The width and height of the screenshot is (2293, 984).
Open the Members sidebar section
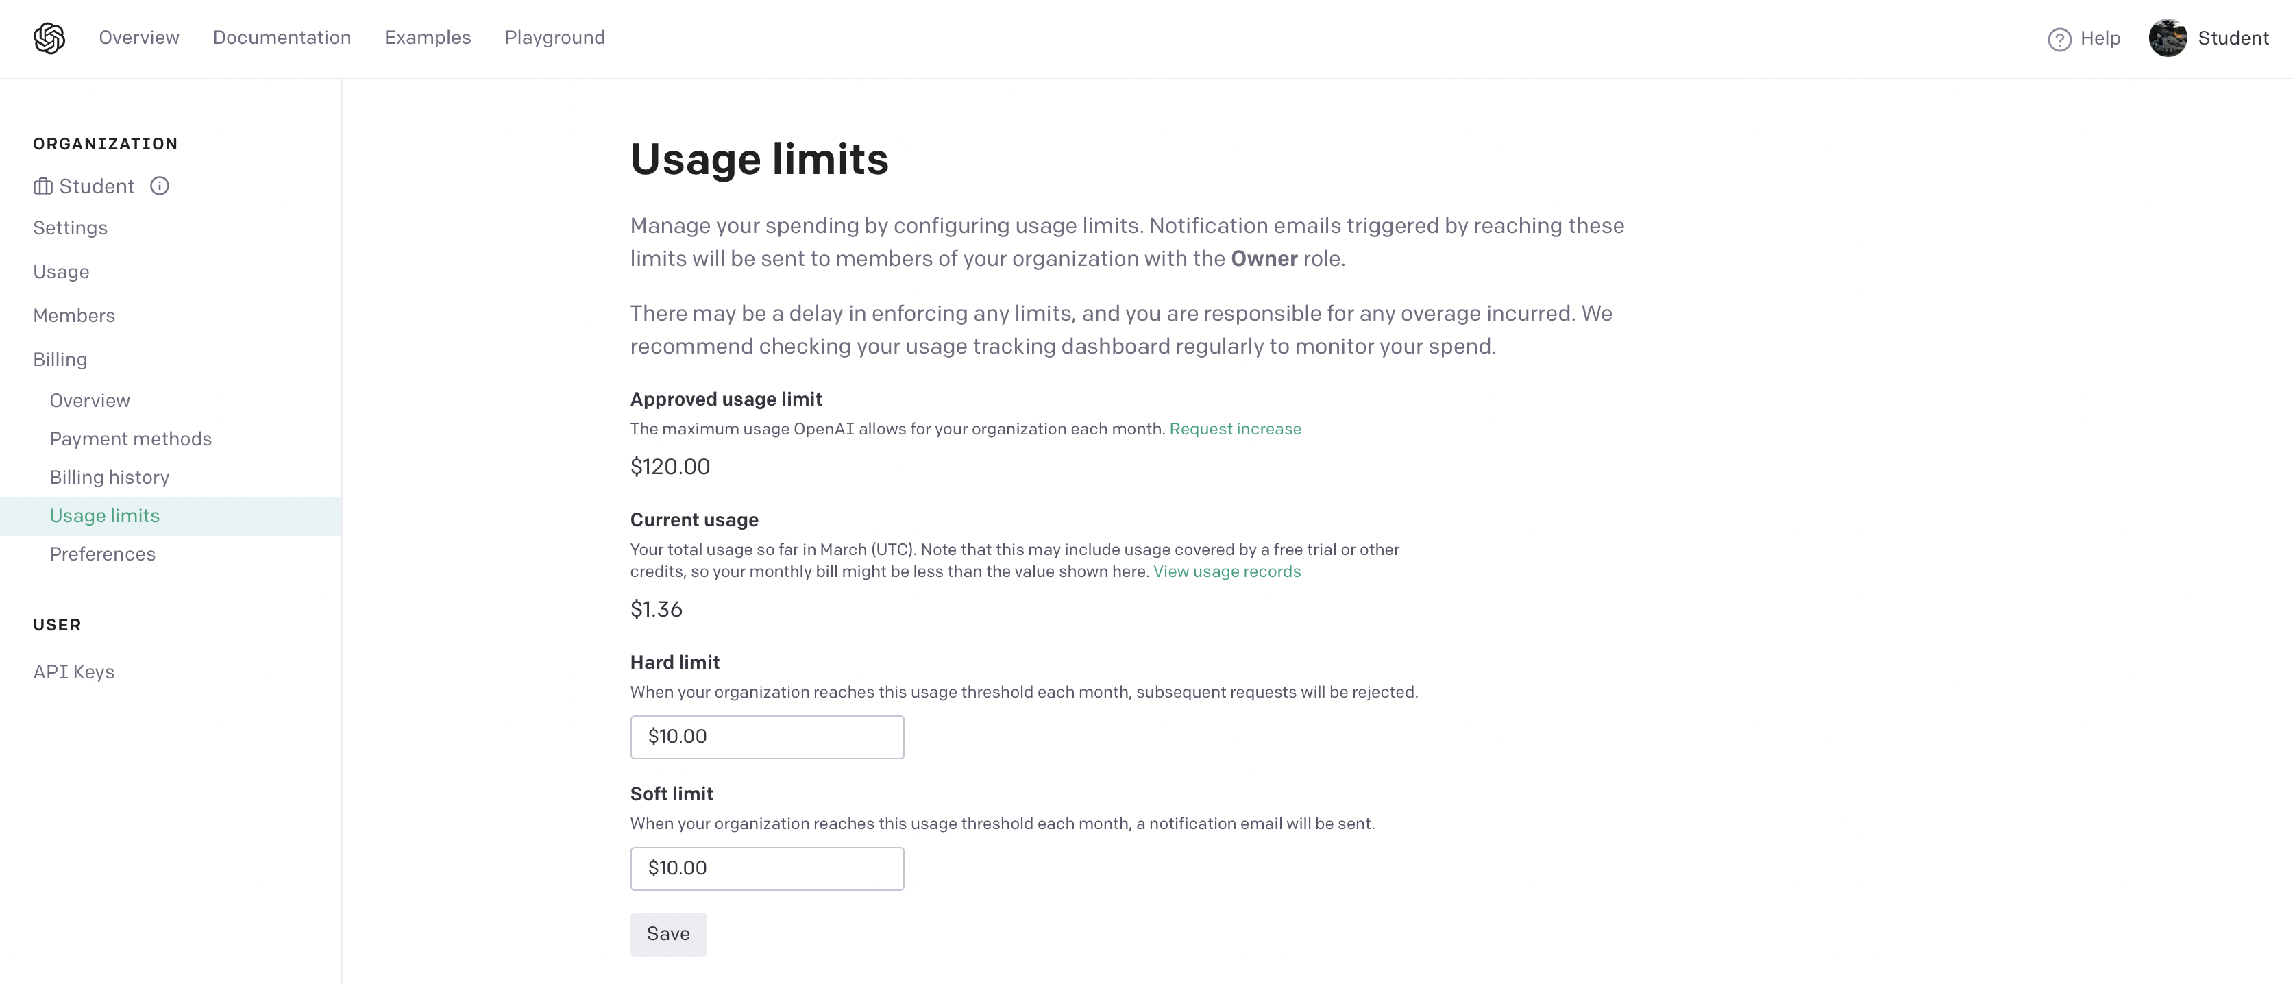(x=74, y=316)
